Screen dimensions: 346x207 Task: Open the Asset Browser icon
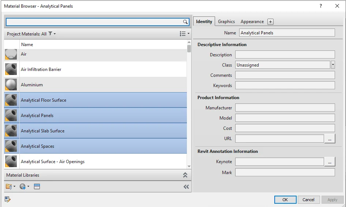pyautogui.click(x=37, y=187)
